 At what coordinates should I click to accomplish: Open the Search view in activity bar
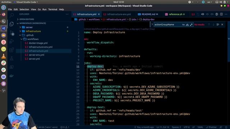tap(11, 15)
